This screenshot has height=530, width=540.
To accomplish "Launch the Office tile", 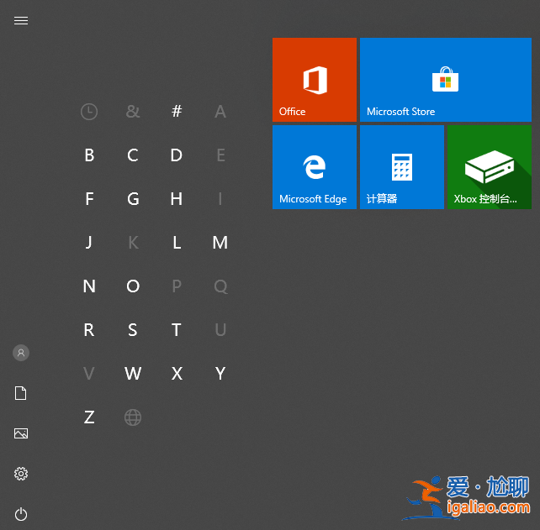I will 315,80.
